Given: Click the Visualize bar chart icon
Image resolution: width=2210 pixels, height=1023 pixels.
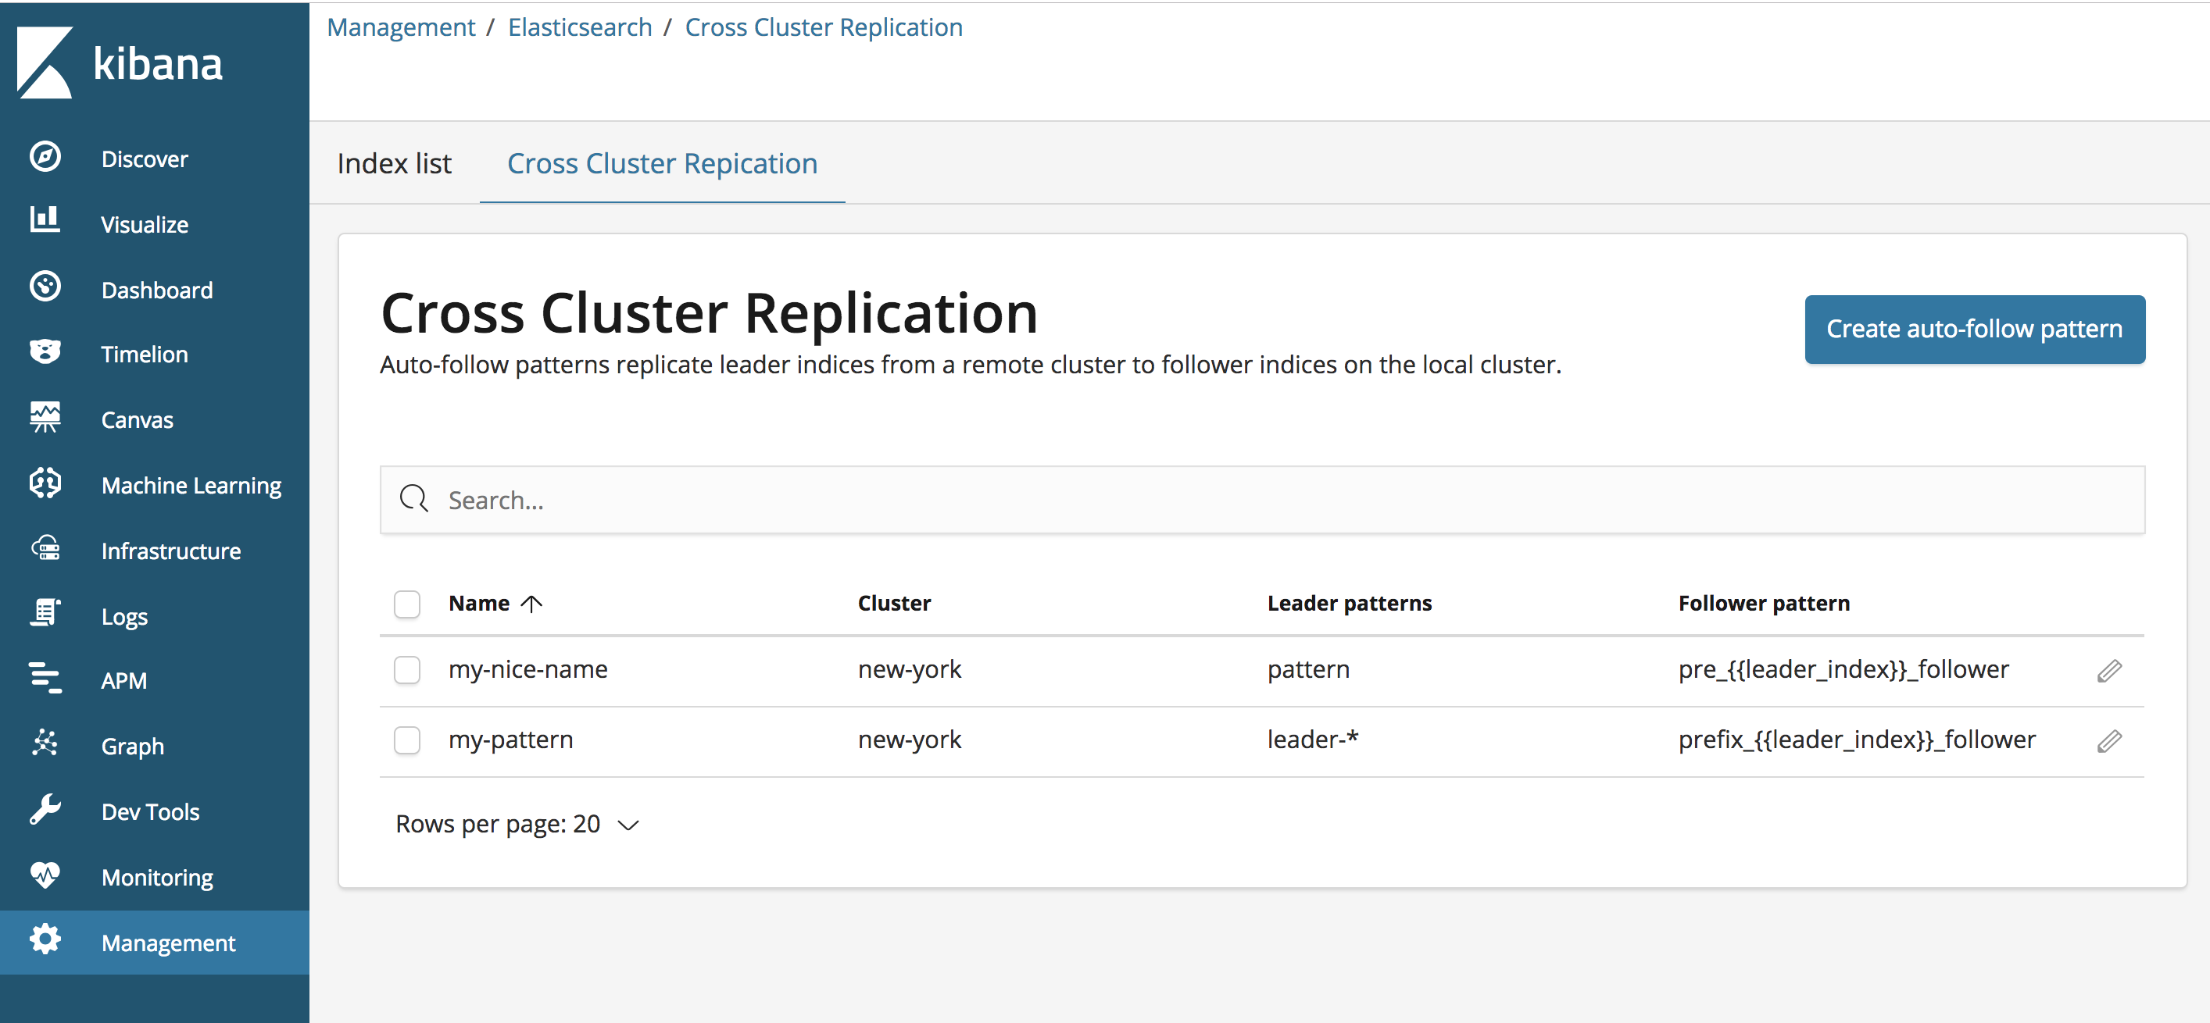Looking at the screenshot, I should coord(45,221).
